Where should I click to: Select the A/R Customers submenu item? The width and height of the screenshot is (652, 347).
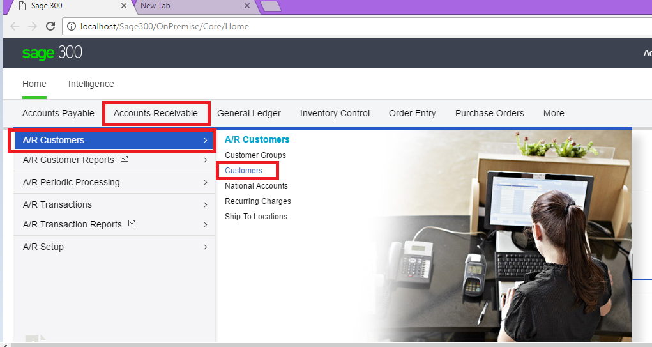(x=114, y=140)
